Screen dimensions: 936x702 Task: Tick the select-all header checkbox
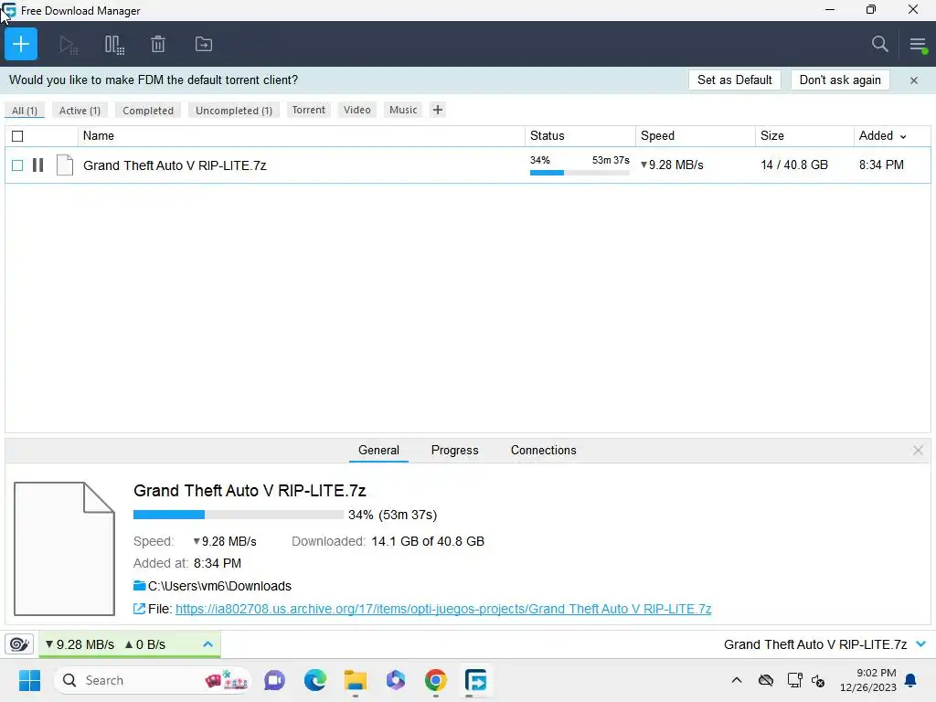[17, 136]
